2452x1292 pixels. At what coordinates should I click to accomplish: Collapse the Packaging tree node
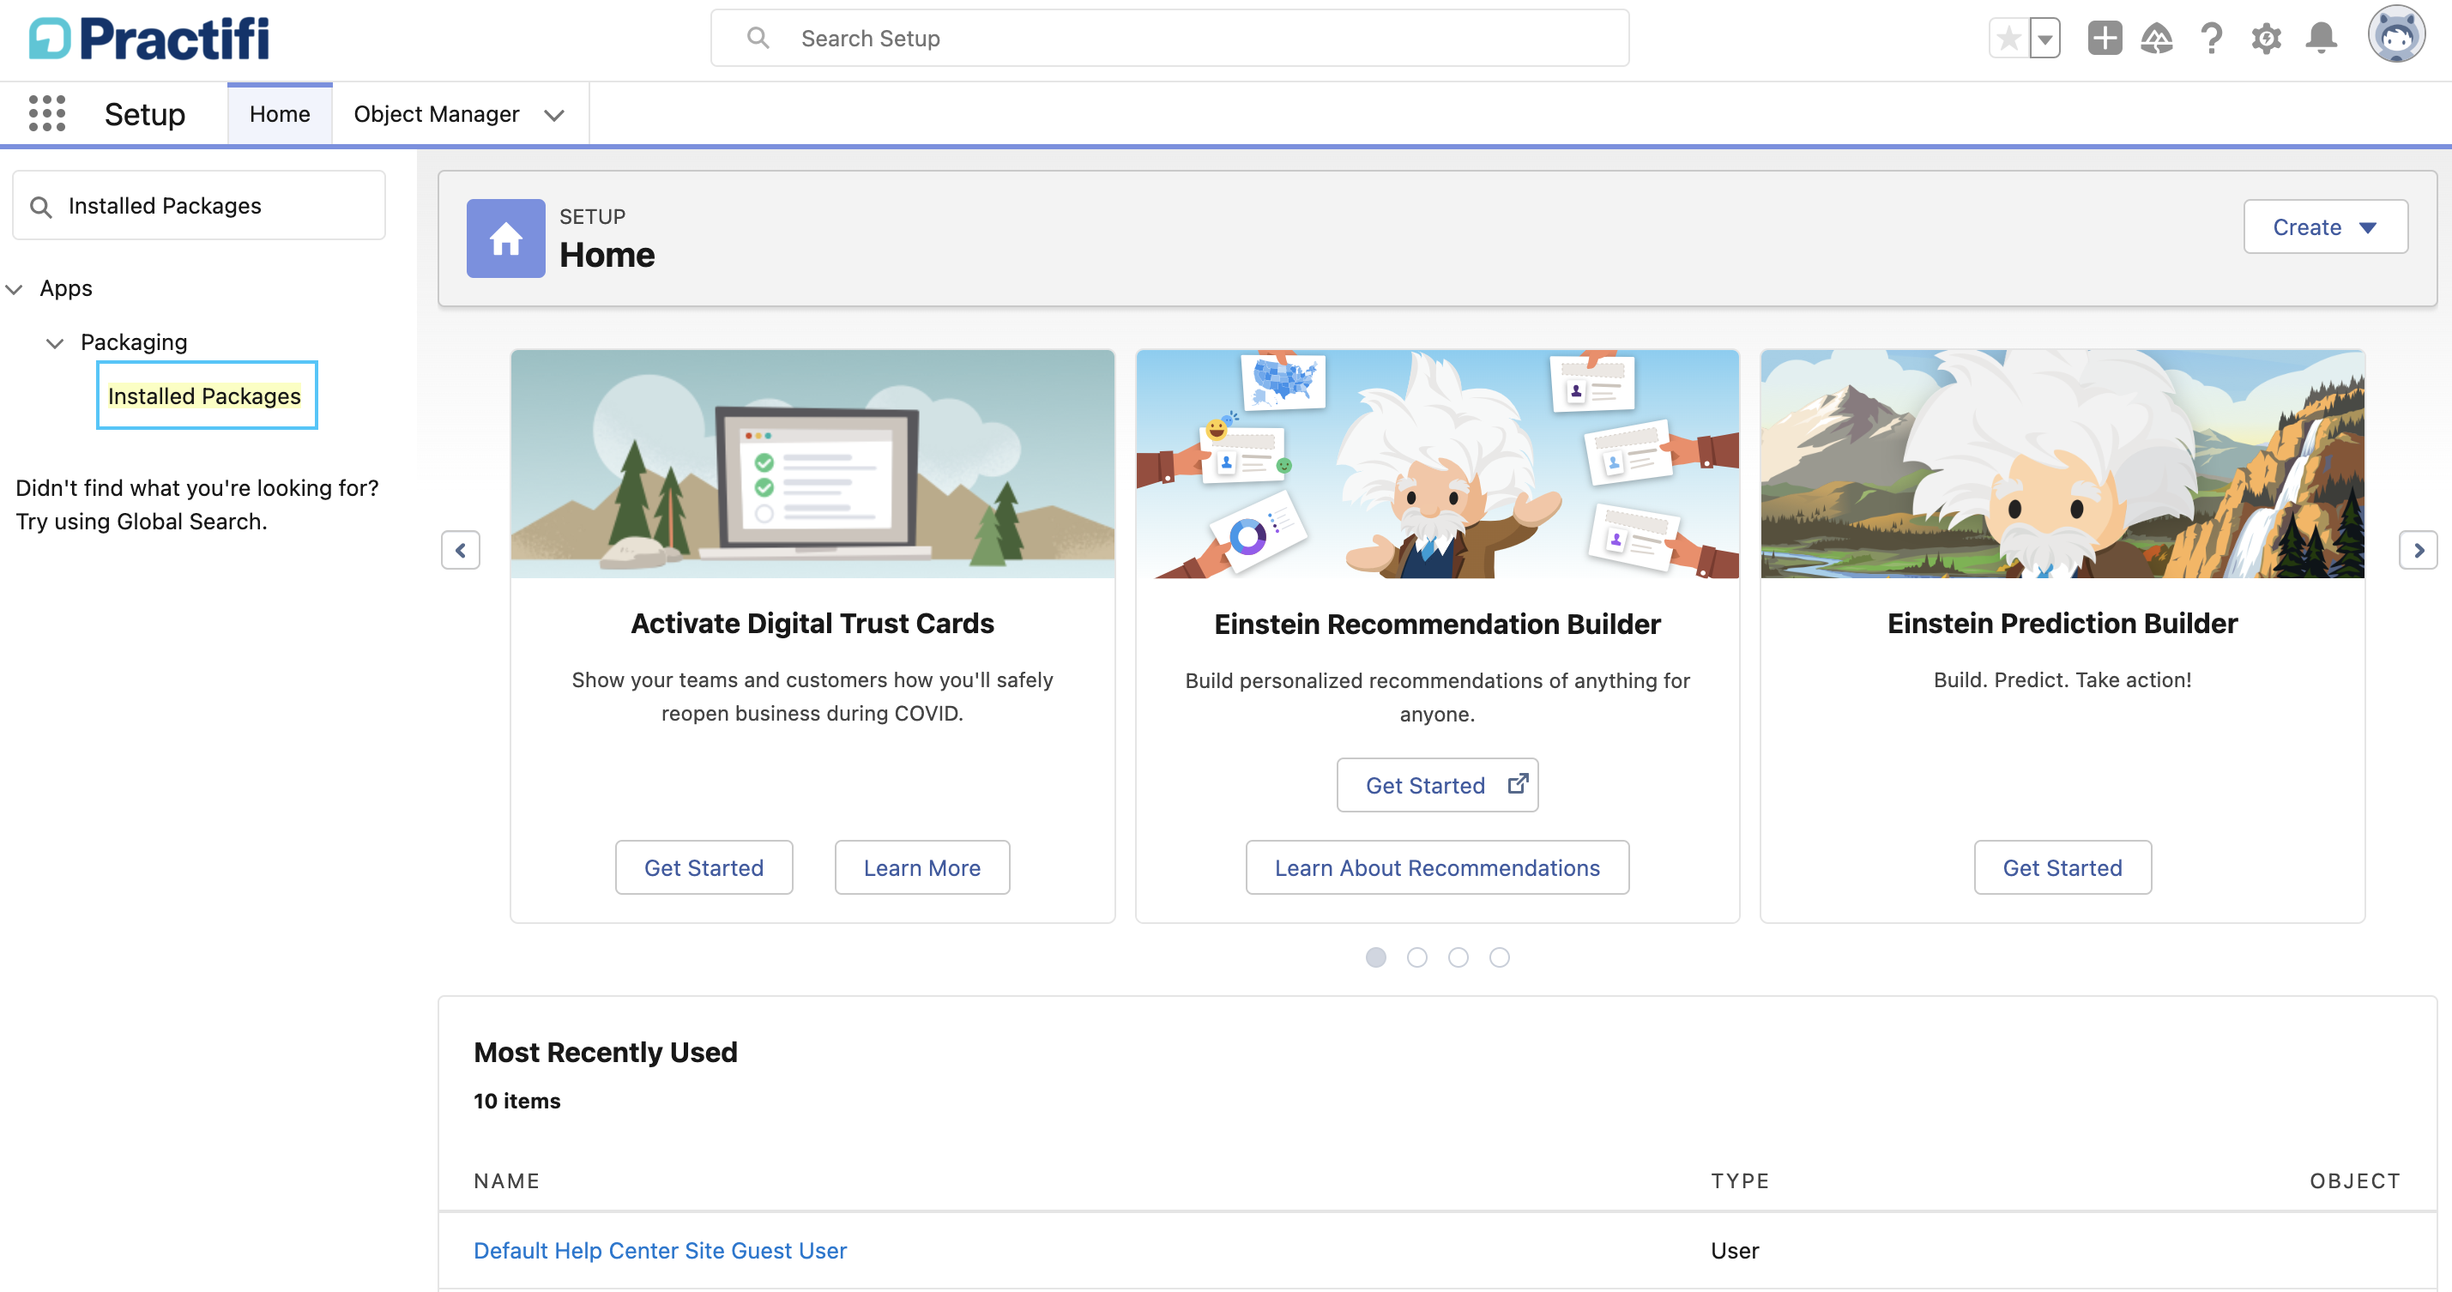coord(55,343)
